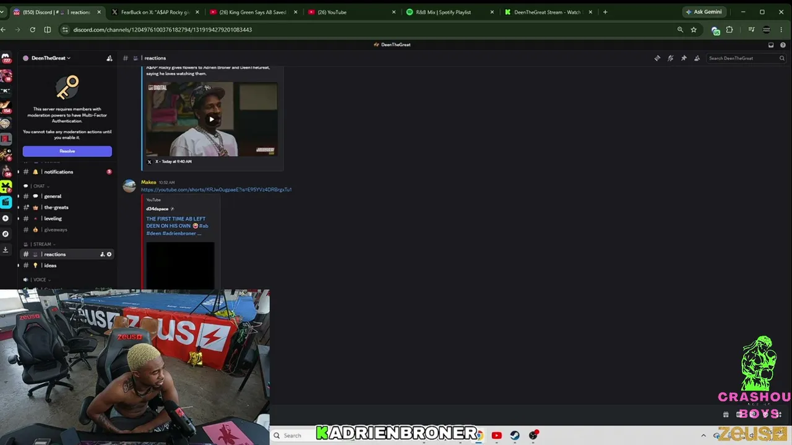Open the DeenTheGreat server dropdown menu
Screen dimensions: 792x445
pos(51,58)
